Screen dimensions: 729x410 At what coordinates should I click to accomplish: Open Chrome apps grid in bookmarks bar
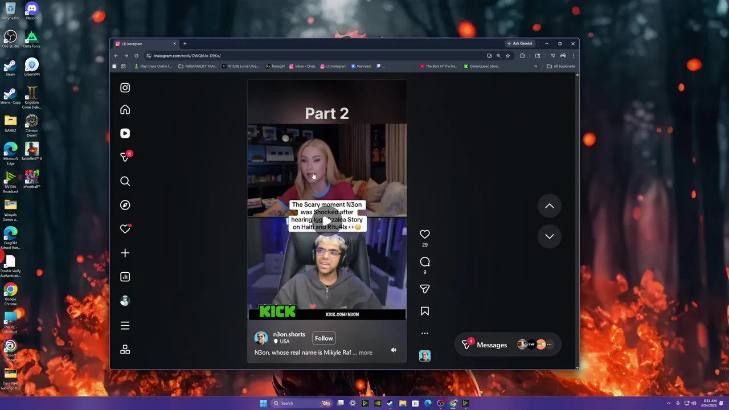point(123,66)
